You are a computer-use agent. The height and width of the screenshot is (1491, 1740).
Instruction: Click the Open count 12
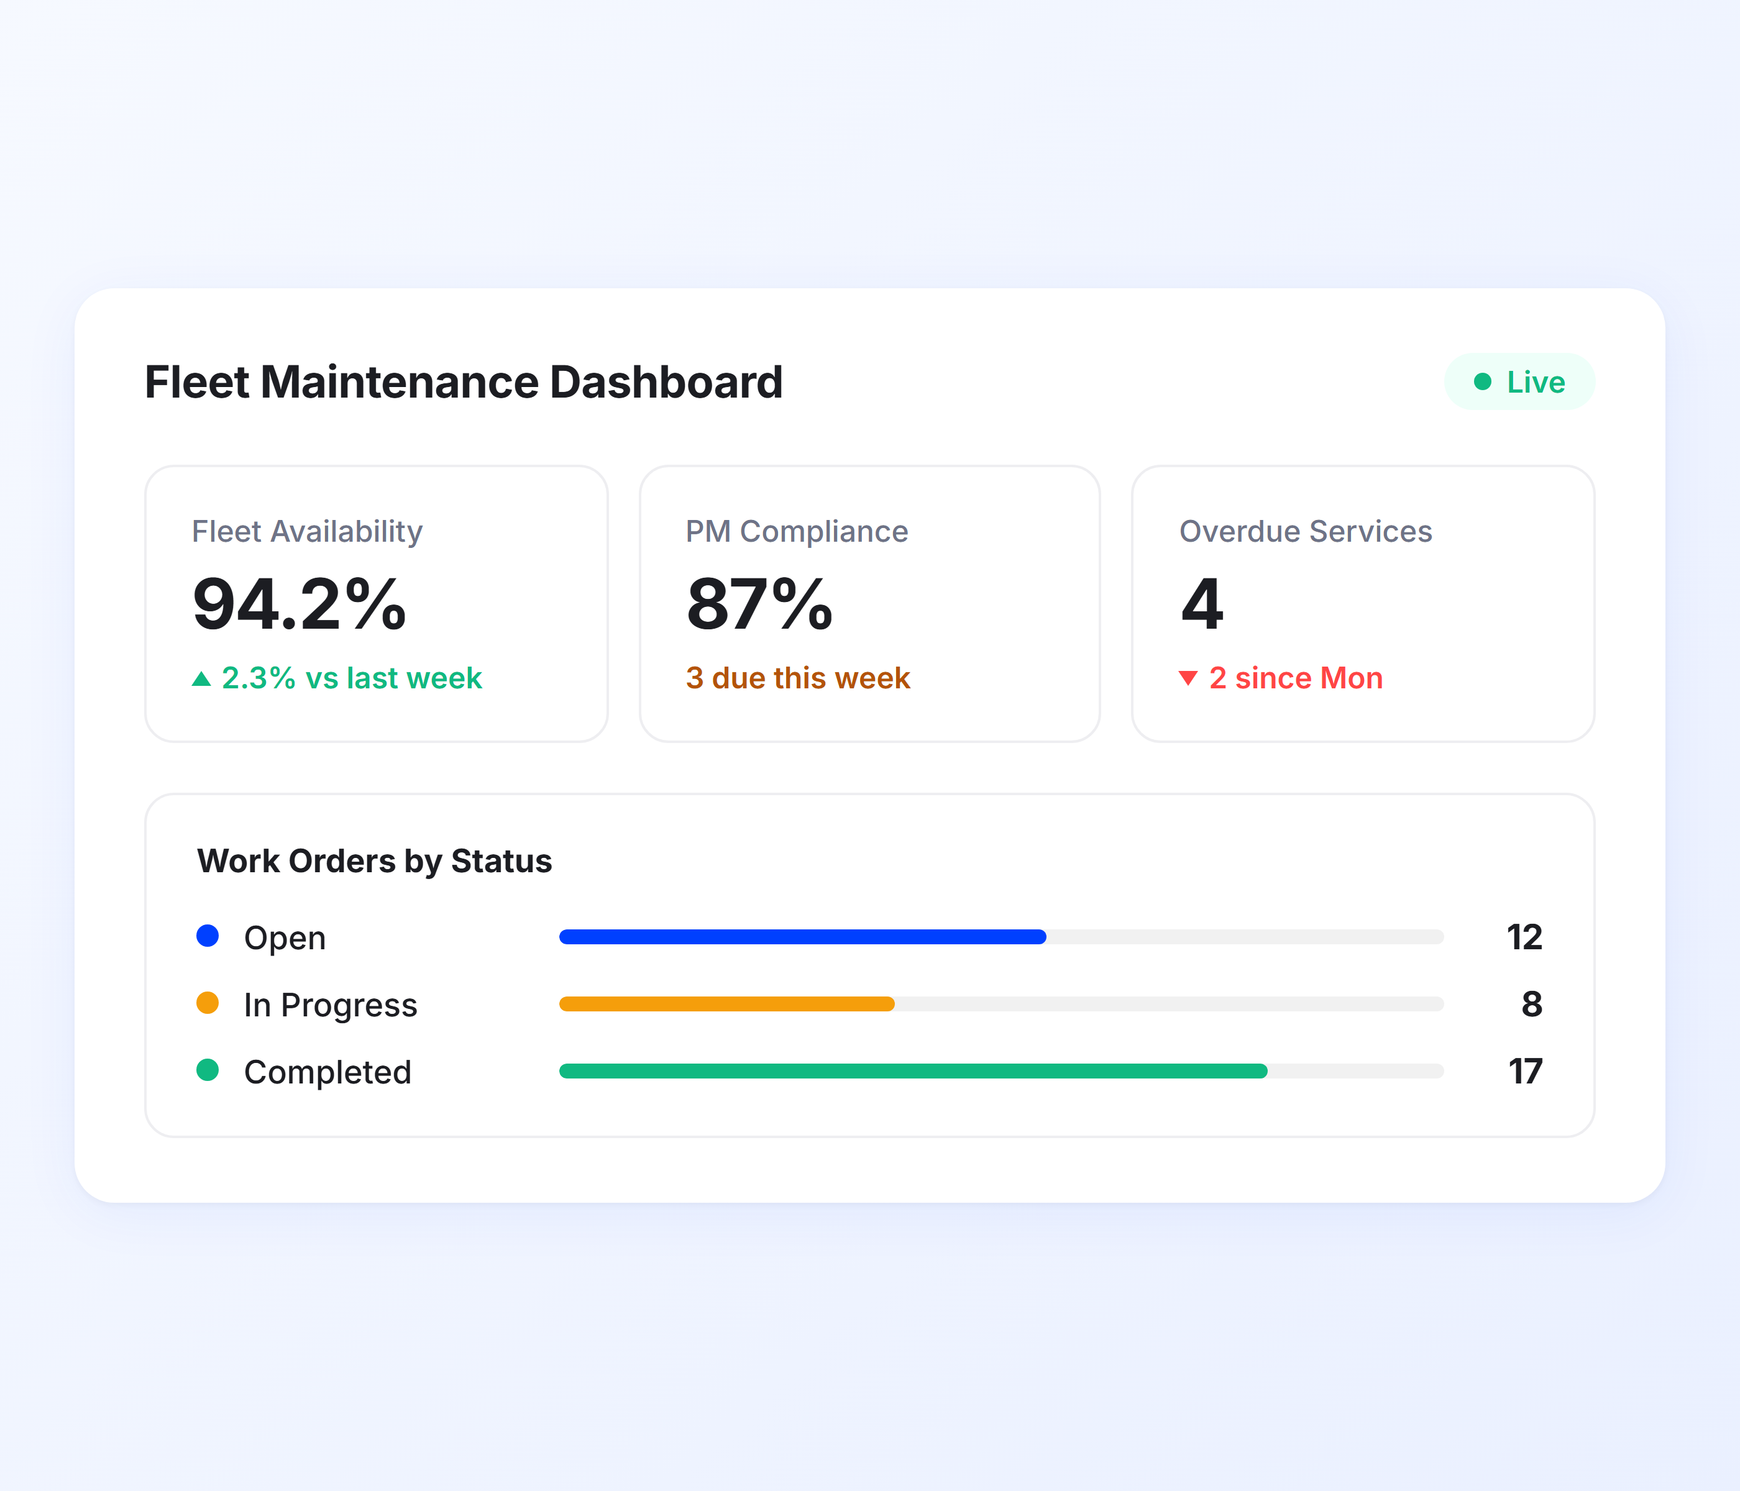click(x=1524, y=937)
